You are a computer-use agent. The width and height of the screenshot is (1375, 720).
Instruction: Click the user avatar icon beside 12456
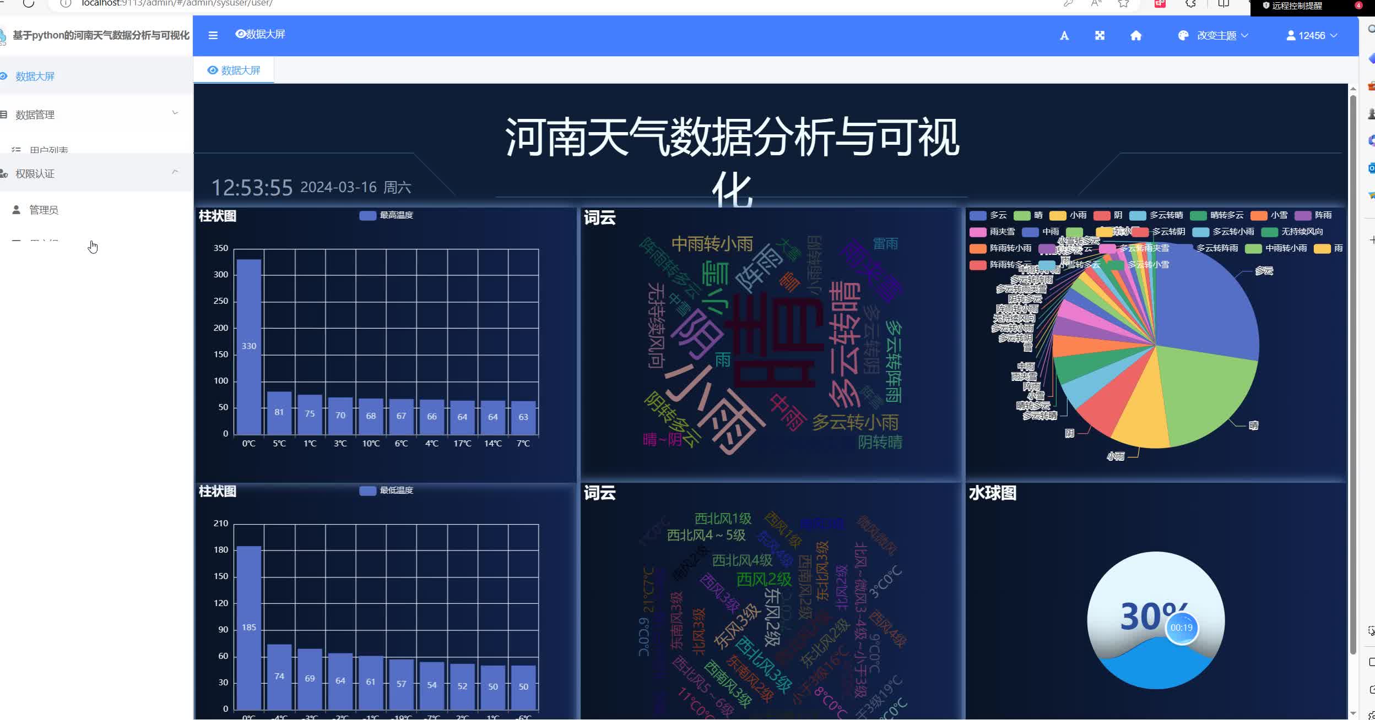(x=1291, y=36)
